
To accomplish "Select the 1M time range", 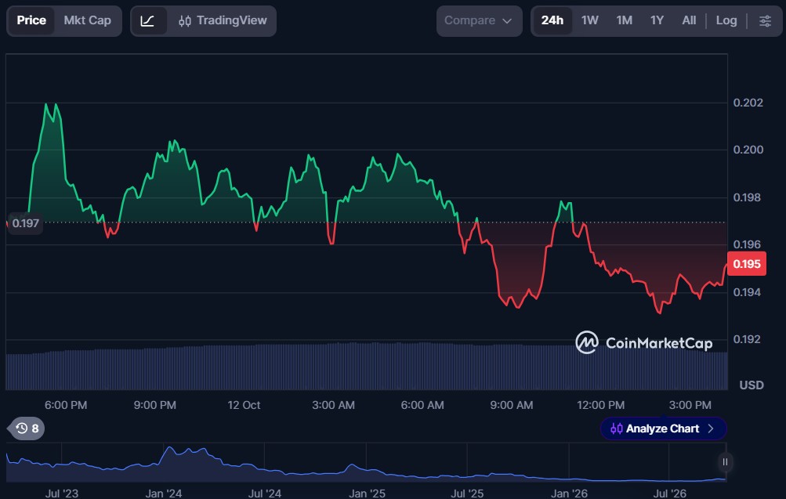I will tap(624, 20).
